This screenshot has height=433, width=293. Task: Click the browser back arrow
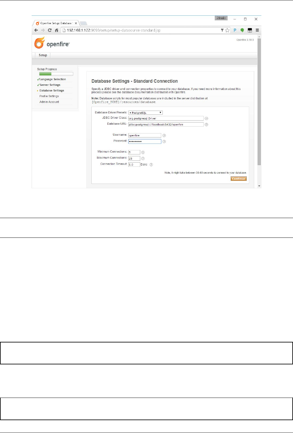[36, 30]
